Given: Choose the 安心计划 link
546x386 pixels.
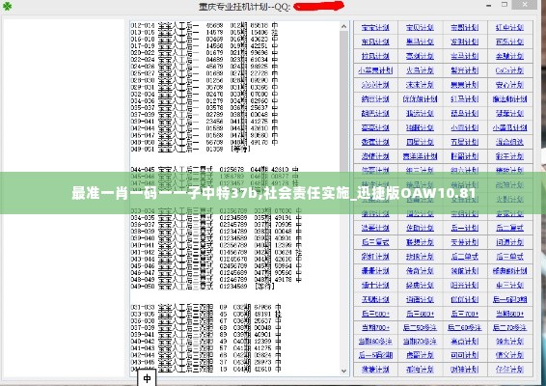Looking at the screenshot, I should 509,85.
